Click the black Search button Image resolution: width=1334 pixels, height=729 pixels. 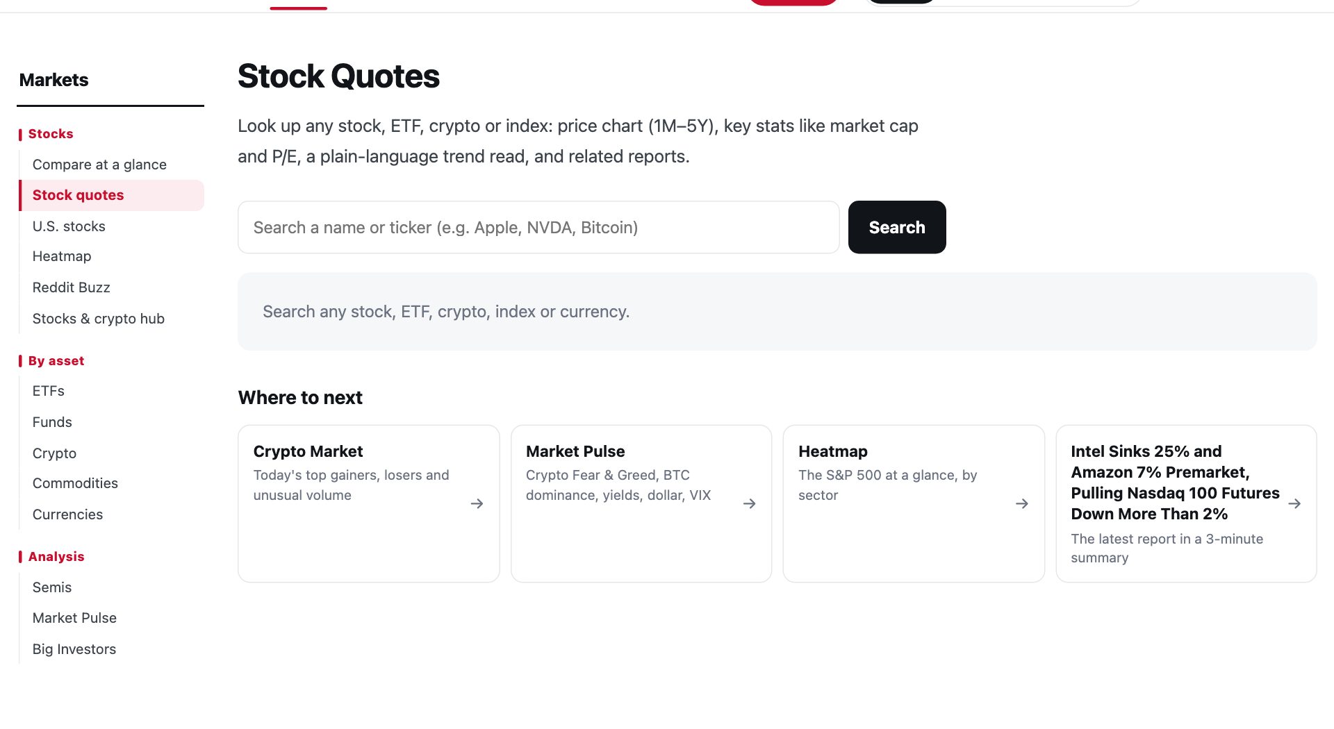(896, 227)
